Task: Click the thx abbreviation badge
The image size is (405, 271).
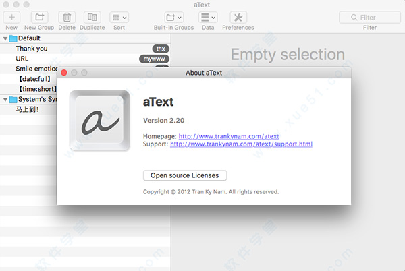Action: [161, 49]
